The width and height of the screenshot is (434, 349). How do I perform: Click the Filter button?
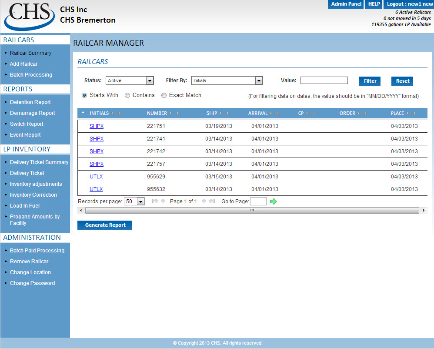coord(370,81)
